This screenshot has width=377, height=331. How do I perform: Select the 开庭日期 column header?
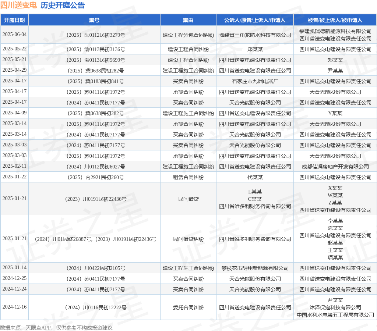coord(14,20)
